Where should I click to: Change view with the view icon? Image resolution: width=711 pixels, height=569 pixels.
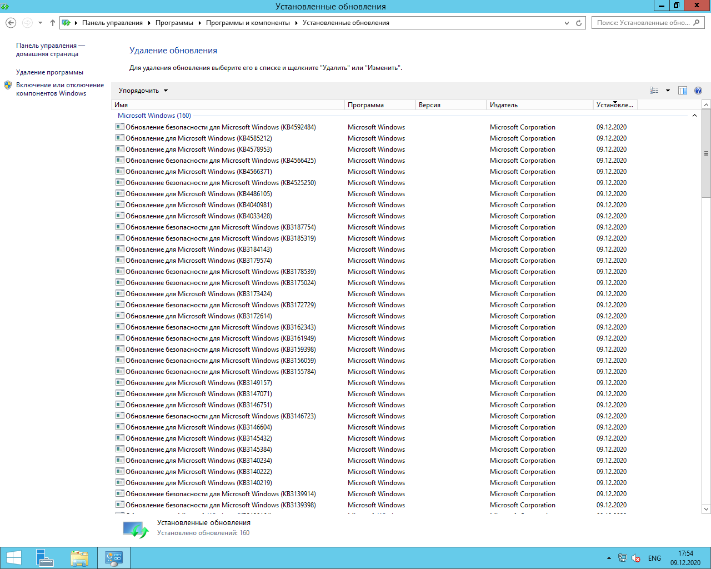pyautogui.click(x=654, y=91)
